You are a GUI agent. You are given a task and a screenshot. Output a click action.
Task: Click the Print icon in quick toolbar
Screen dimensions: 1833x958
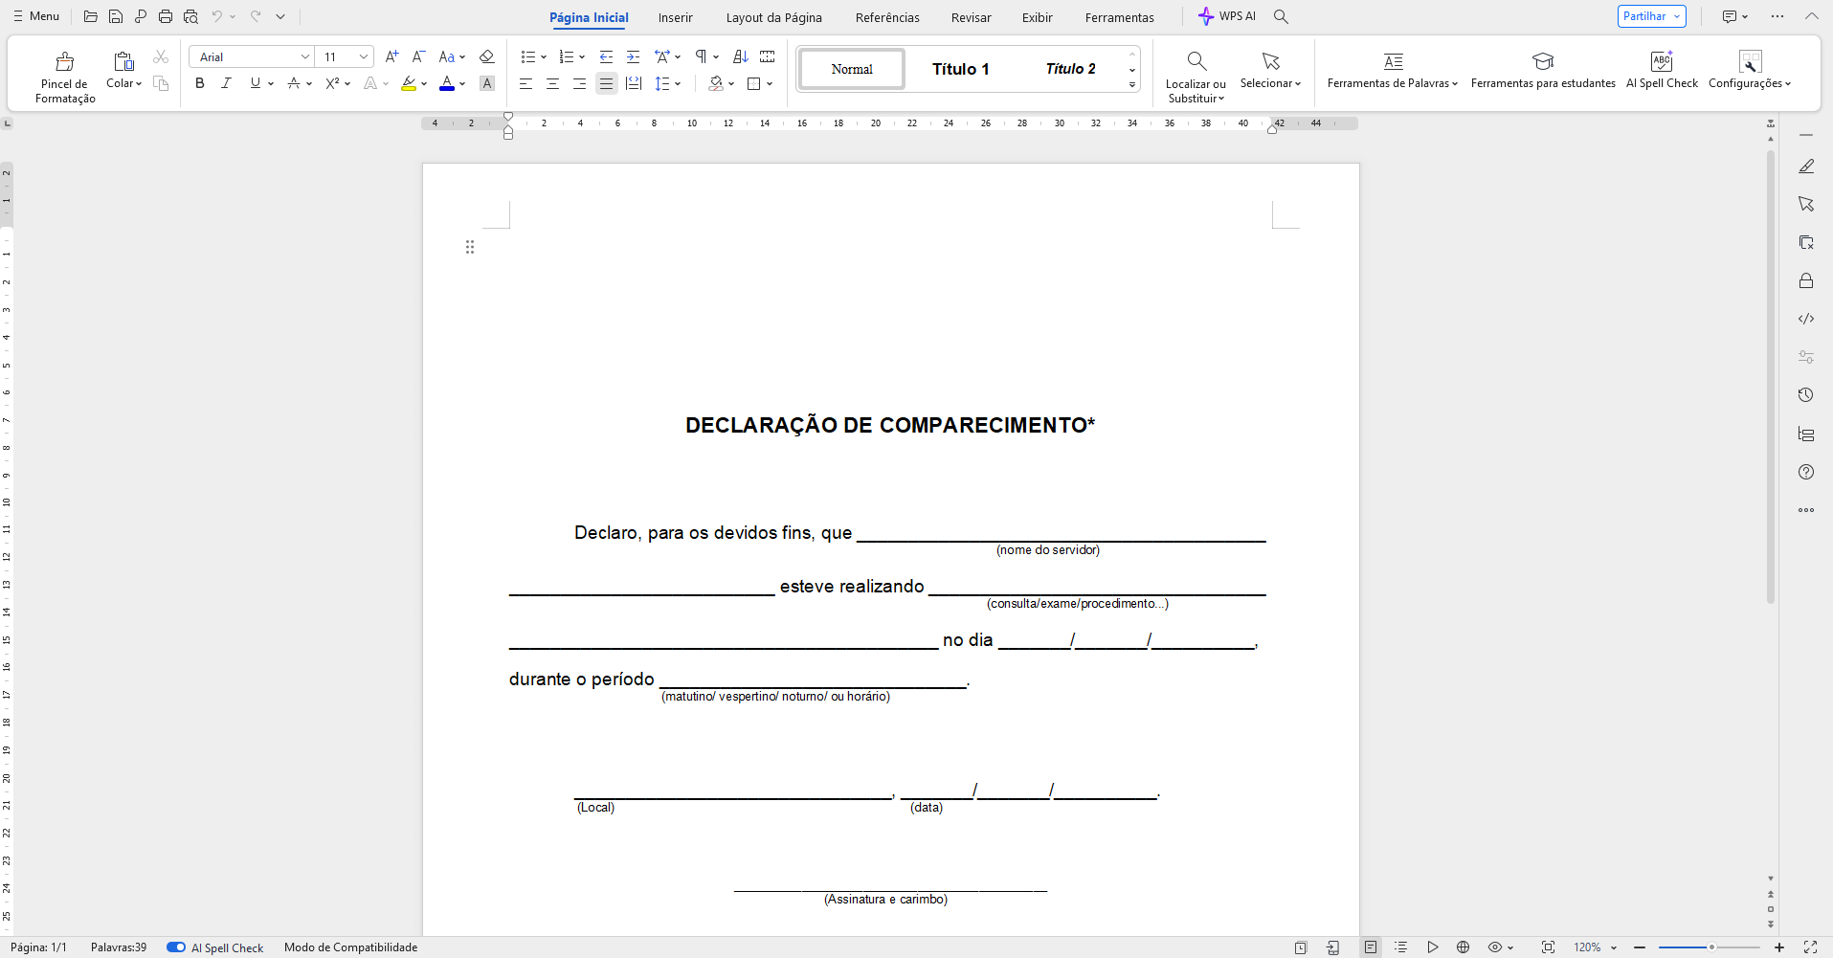click(x=166, y=16)
